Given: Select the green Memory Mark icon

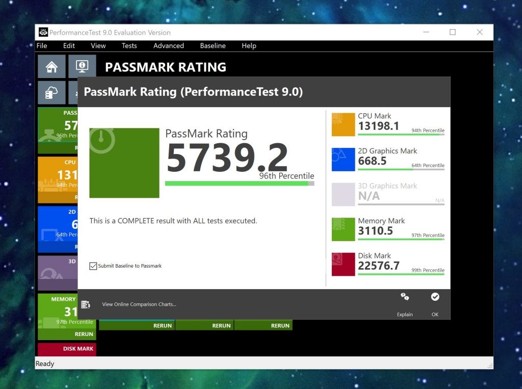Looking at the screenshot, I should (343, 229).
